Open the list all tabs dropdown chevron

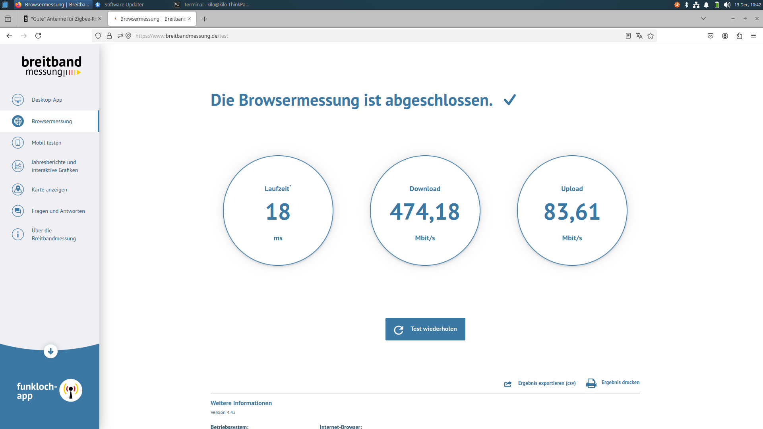pyautogui.click(x=703, y=19)
